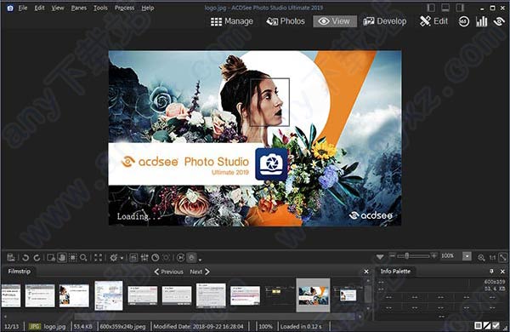Toggle the black-white diagonal status icon

coord(487,325)
